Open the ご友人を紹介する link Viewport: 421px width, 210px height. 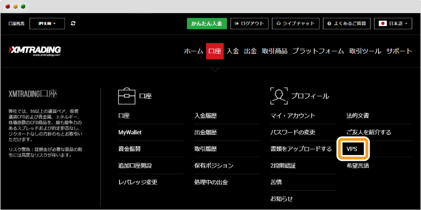(x=368, y=132)
